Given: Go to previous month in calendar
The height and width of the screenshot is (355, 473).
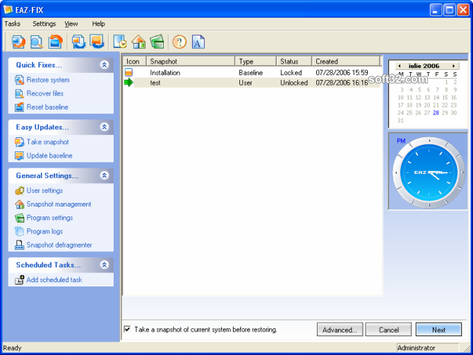Looking at the screenshot, I should point(400,66).
